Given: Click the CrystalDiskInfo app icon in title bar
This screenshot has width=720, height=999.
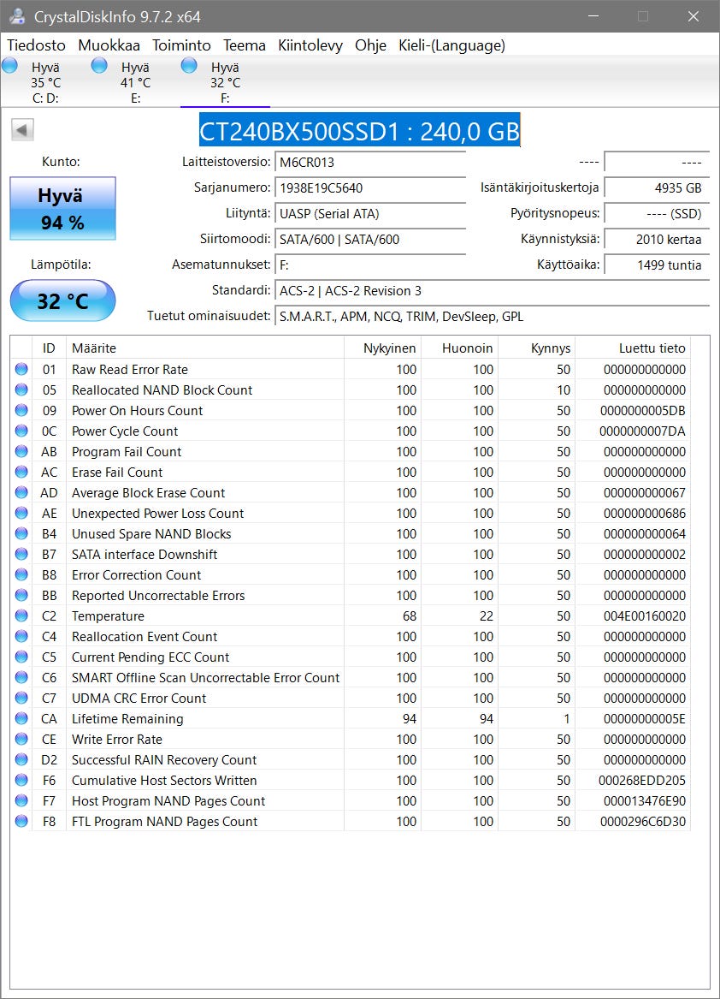Looking at the screenshot, I should [x=17, y=16].
